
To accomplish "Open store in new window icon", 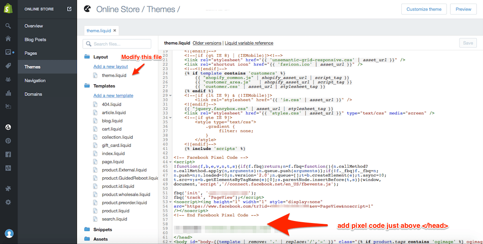I will point(69,9).
